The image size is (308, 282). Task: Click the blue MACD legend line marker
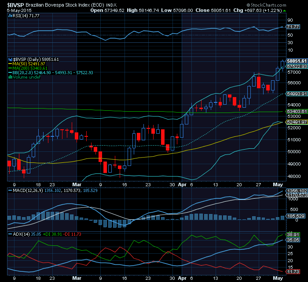(10, 191)
